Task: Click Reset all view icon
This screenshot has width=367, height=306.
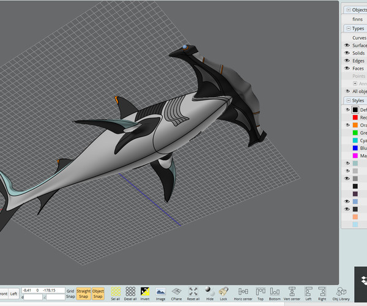Action: (193, 292)
